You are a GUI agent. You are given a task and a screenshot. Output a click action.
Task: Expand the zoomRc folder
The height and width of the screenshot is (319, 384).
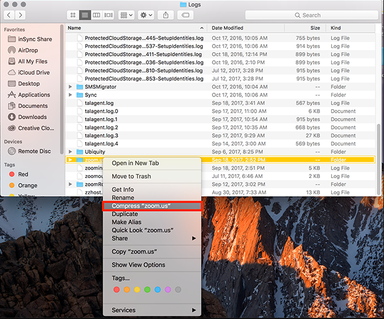pos(70,184)
